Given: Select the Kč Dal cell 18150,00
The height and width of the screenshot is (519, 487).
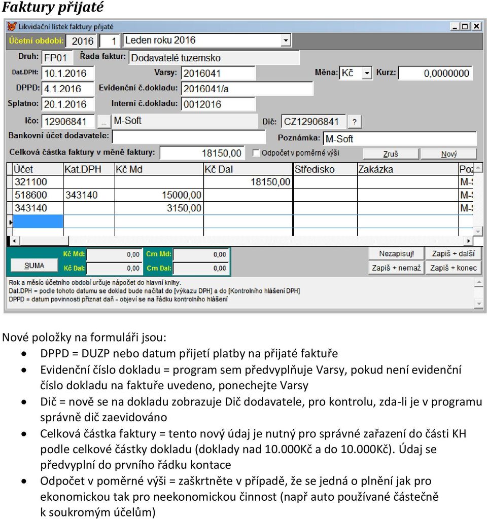Looking at the screenshot, I should (248, 182).
